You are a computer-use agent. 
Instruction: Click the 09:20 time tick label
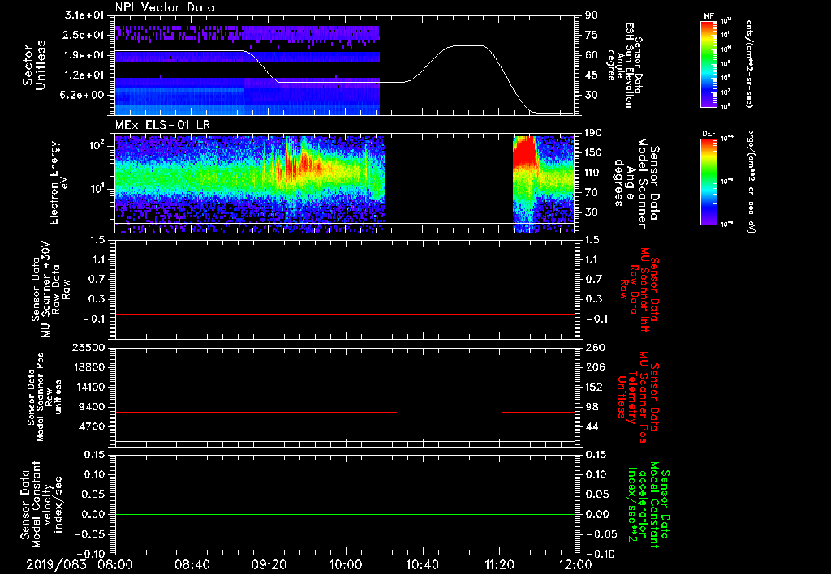click(x=269, y=564)
